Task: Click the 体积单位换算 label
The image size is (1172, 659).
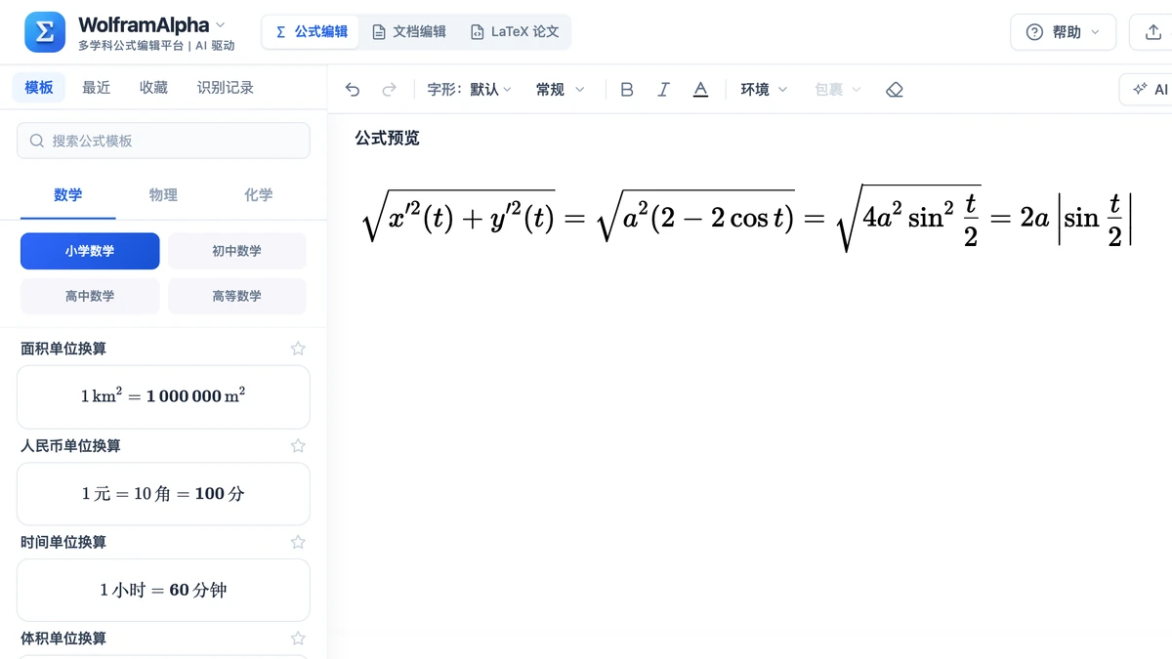Action: pos(63,638)
